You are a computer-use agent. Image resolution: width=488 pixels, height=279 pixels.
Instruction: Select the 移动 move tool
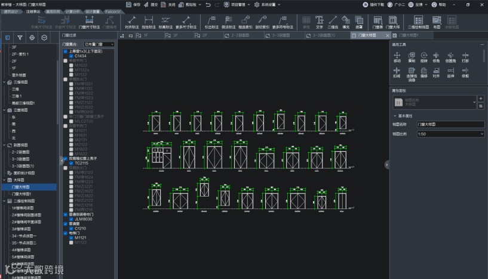pyautogui.click(x=397, y=57)
